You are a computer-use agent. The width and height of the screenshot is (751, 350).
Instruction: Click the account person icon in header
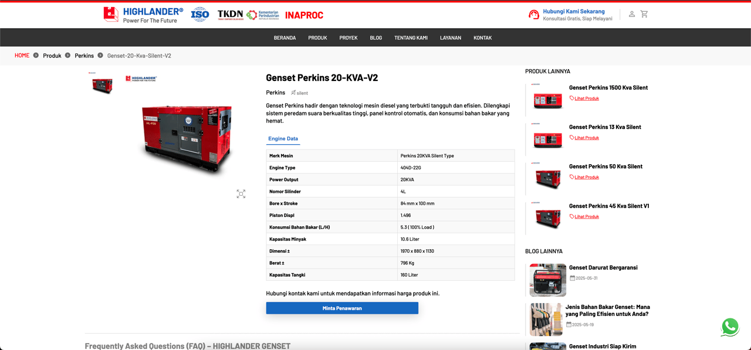631,13
